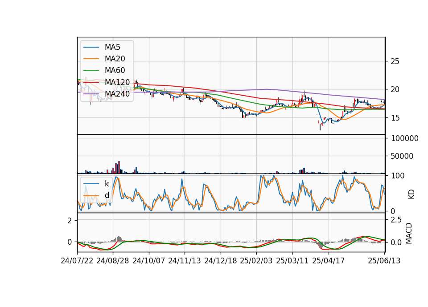Screen dimensions: 428x307
Task: Click the KD axis value 100
Action: [398, 176]
